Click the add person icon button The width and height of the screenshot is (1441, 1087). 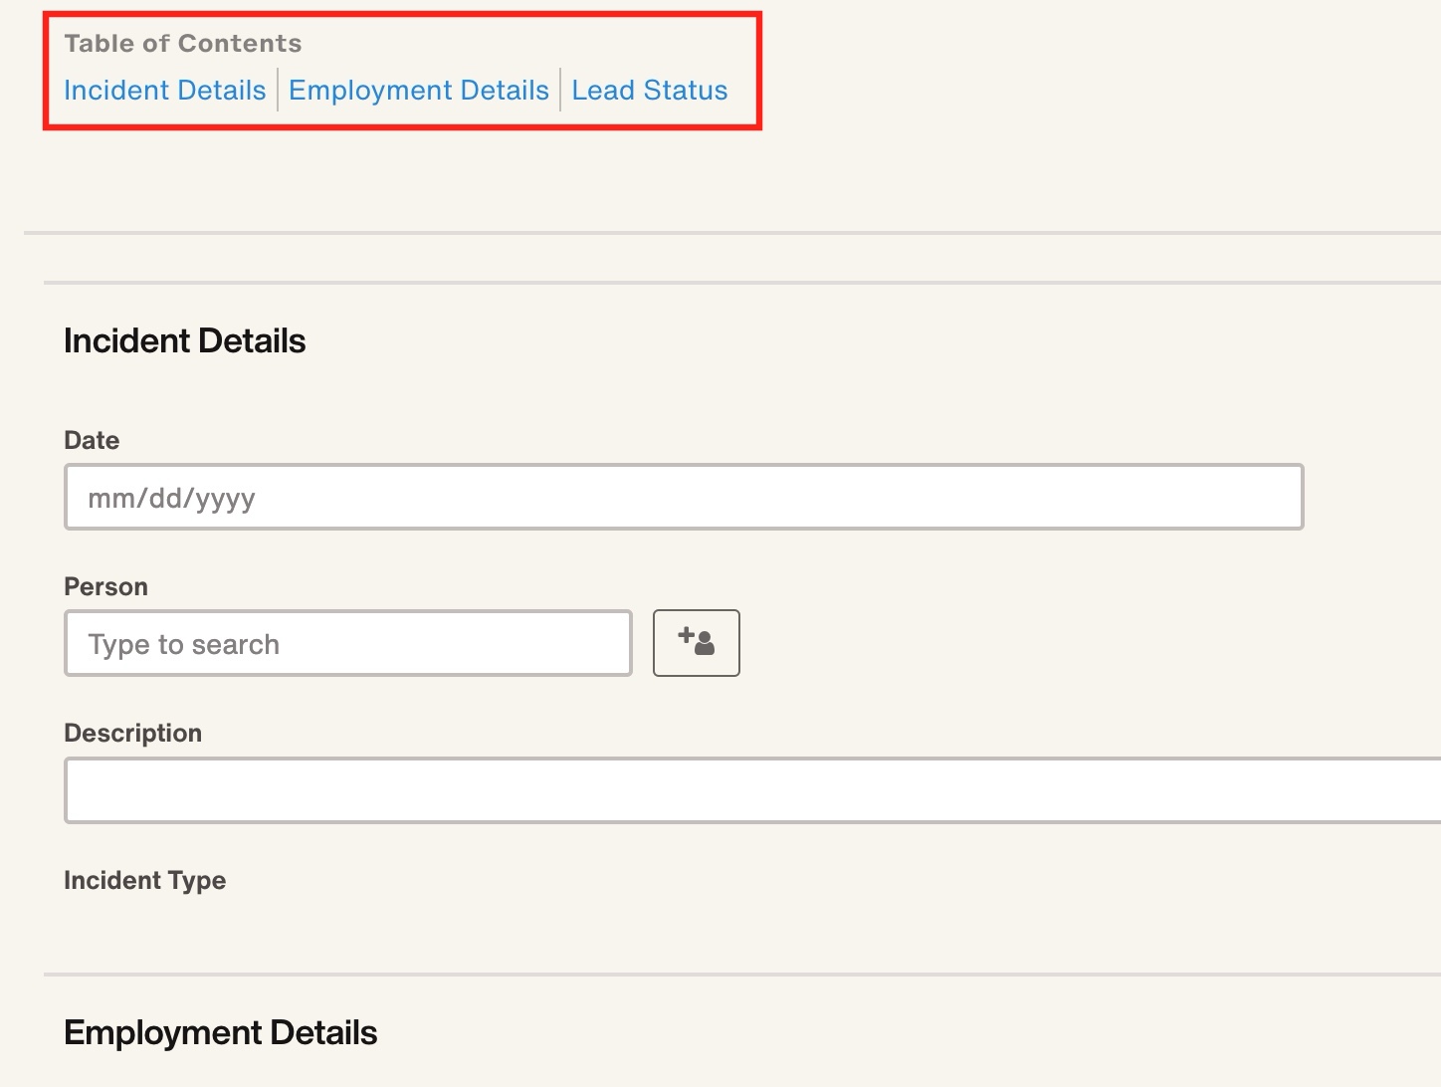[x=696, y=643]
